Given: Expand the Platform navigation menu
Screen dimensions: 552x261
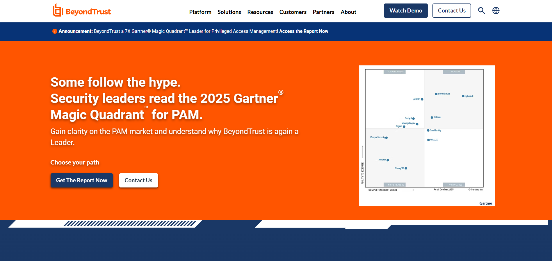Looking at the screenshot, I should coord(200,12).
